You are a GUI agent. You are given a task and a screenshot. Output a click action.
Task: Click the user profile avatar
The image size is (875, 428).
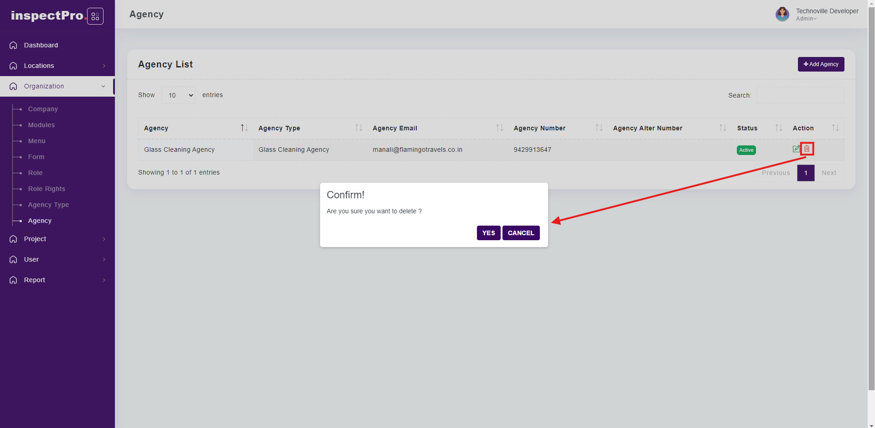click(x=782, y=14)
